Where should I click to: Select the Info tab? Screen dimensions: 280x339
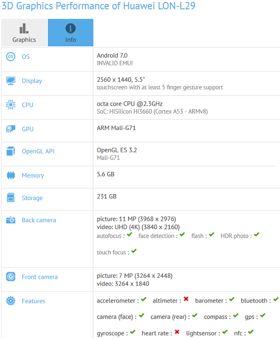click(70, 32)
